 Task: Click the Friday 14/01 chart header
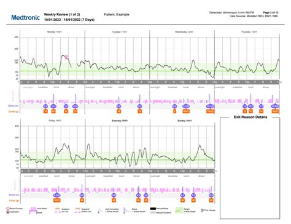coord(55,121)
